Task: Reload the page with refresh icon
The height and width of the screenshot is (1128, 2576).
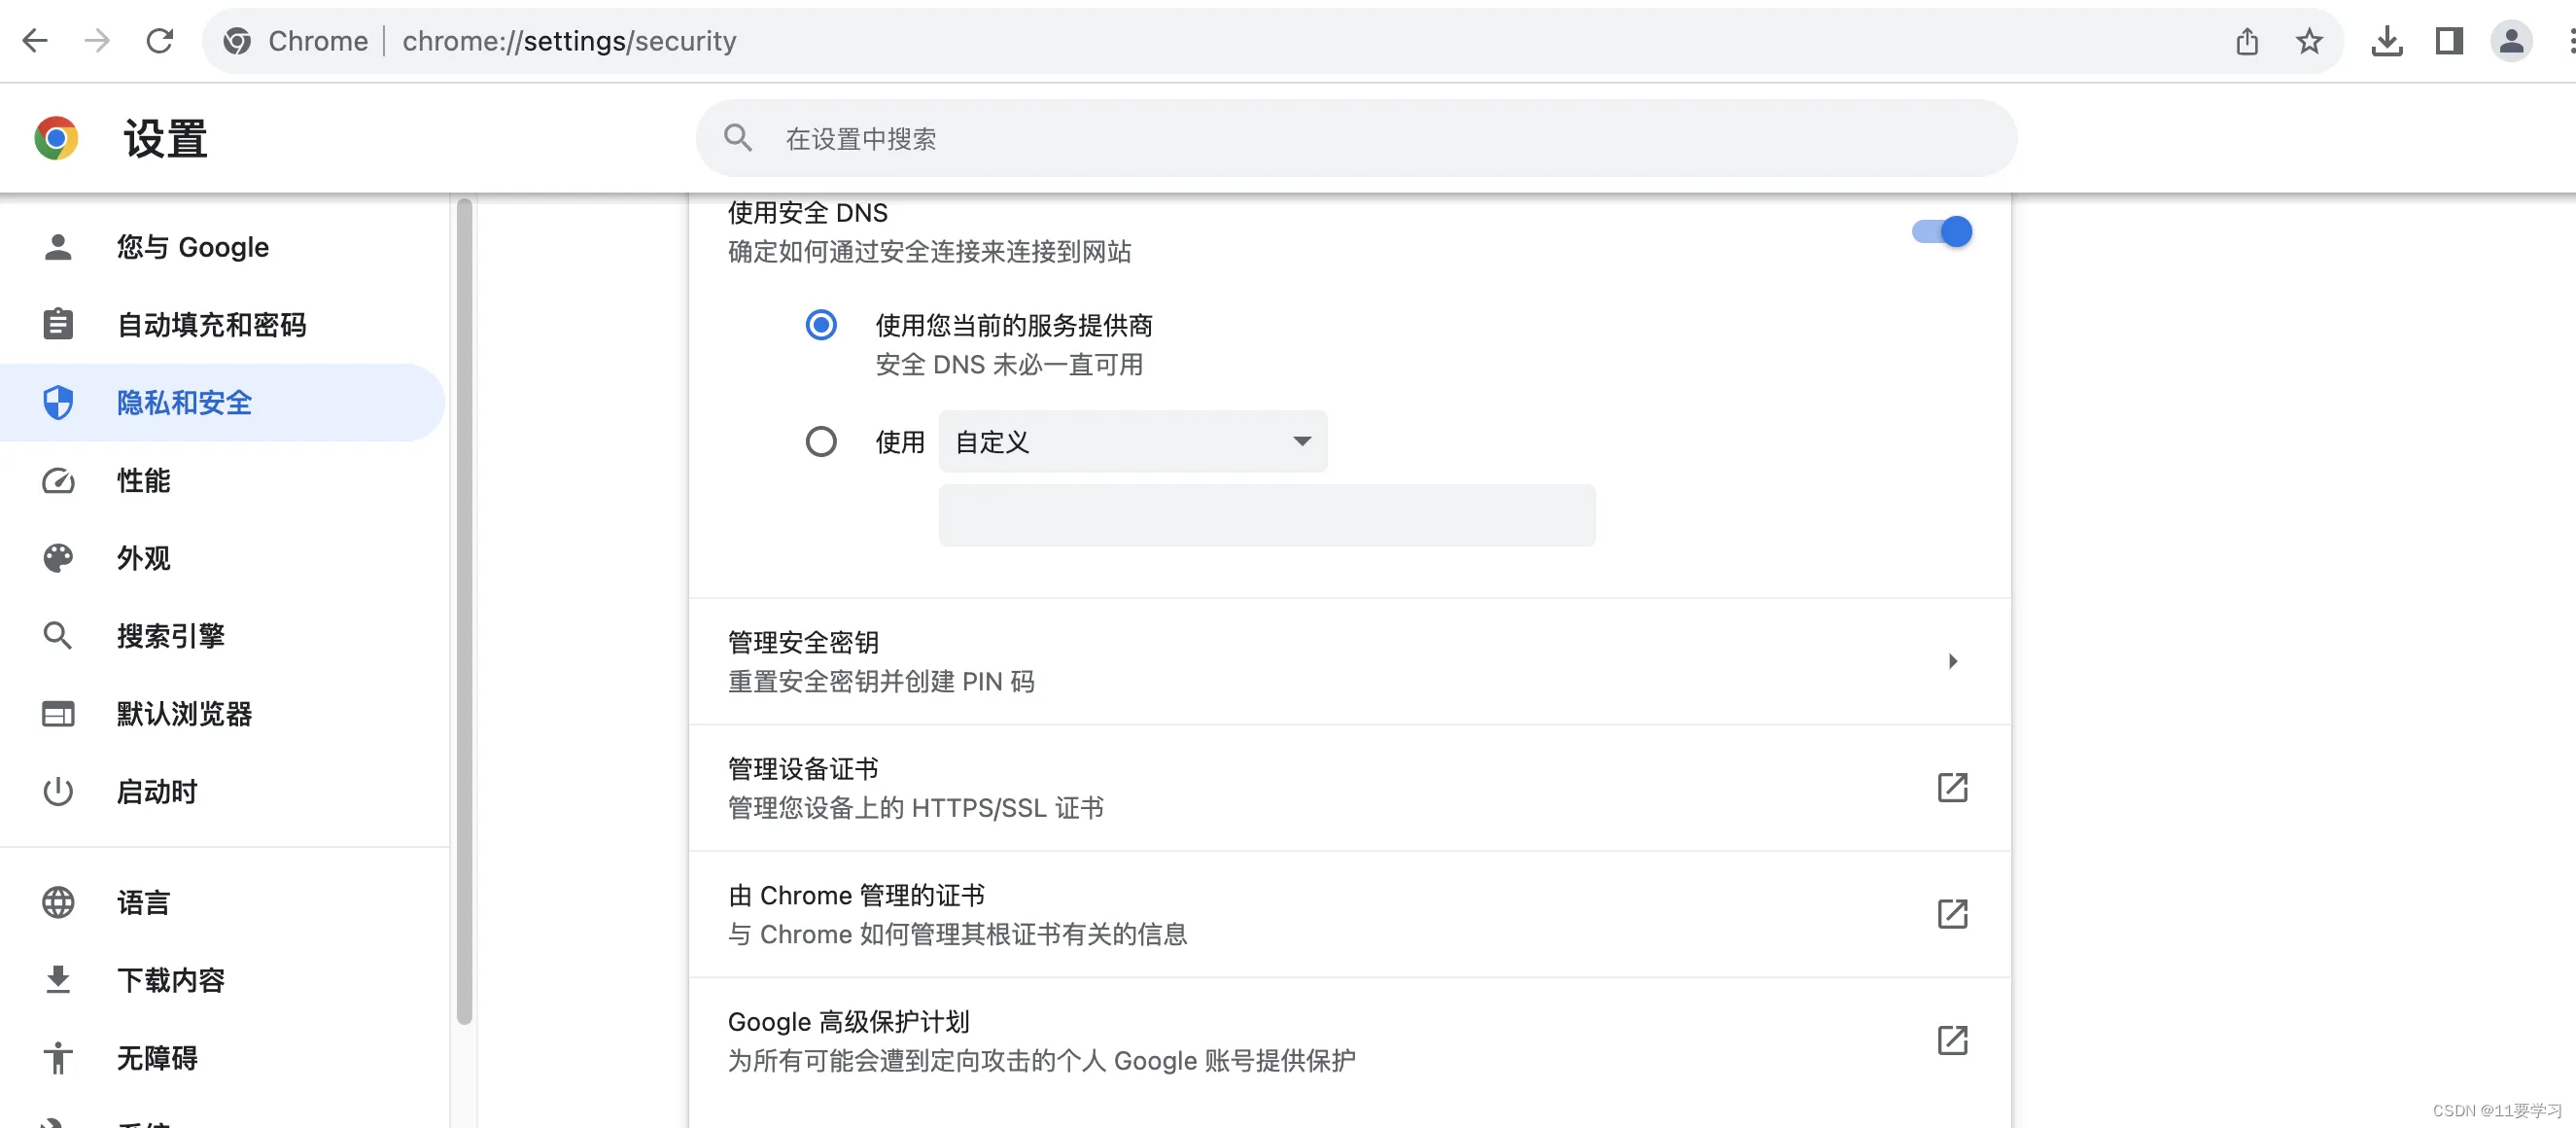Action: [160, 41]
